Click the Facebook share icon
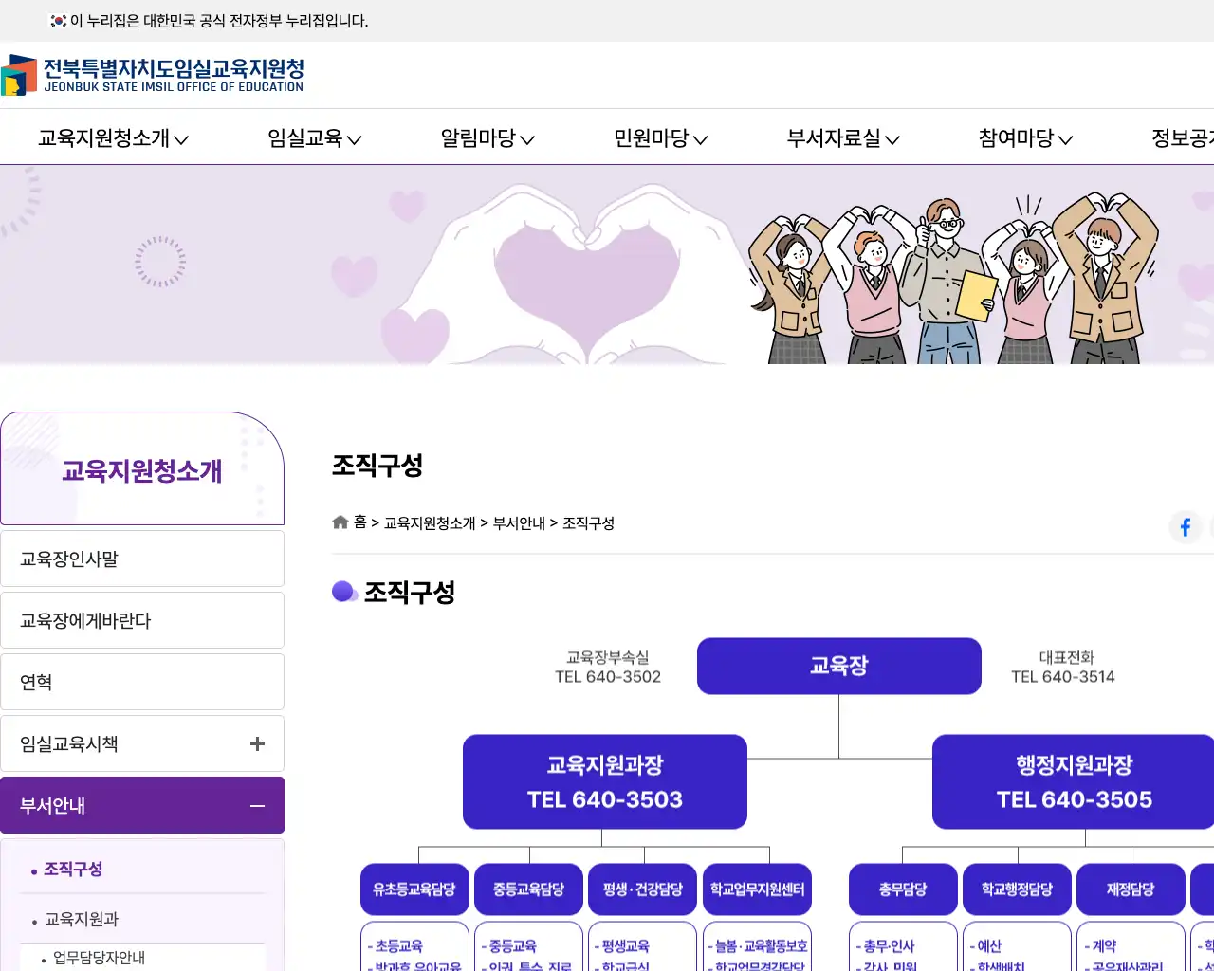1214x971 pixels. [1185, 527]
